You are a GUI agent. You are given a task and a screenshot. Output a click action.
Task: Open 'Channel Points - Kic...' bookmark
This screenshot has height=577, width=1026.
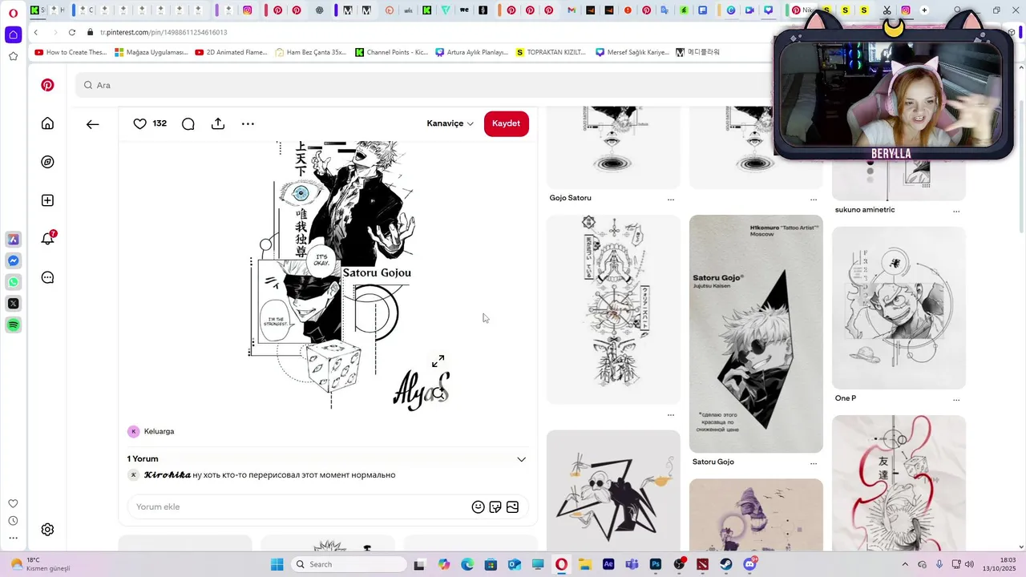[x=392, y=52]
